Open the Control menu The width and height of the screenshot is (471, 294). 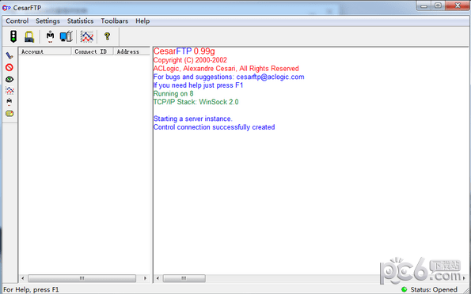pos(17,21)
